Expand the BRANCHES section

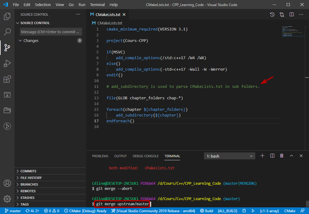(50, 184)
